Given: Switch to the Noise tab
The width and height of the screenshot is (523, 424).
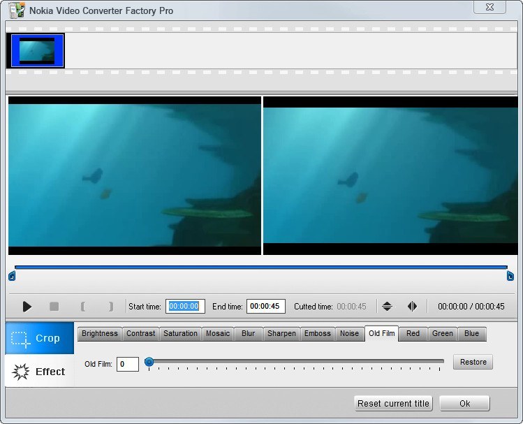Looking at the screenshot, I should point(349,334).
